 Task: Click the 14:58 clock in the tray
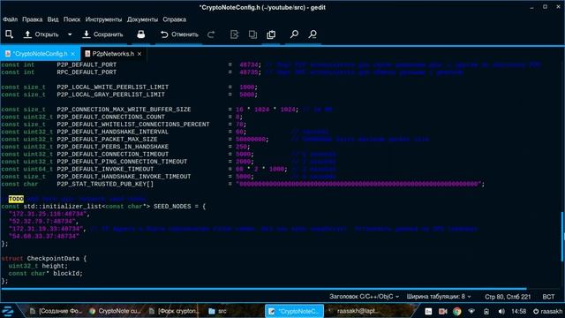[x=518, y=311]
